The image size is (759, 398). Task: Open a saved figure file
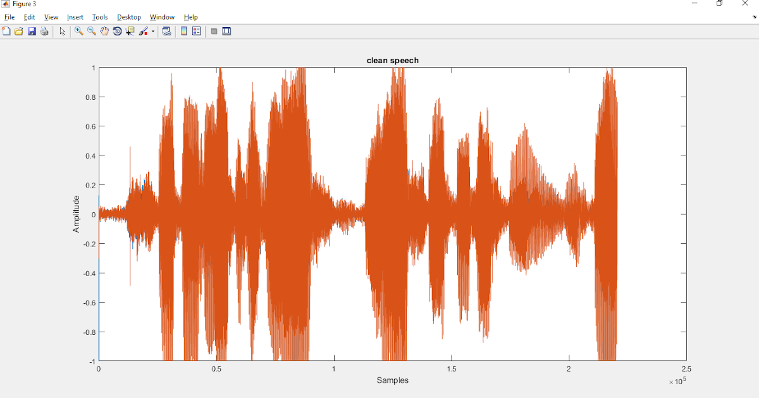(x=19, y=31)
